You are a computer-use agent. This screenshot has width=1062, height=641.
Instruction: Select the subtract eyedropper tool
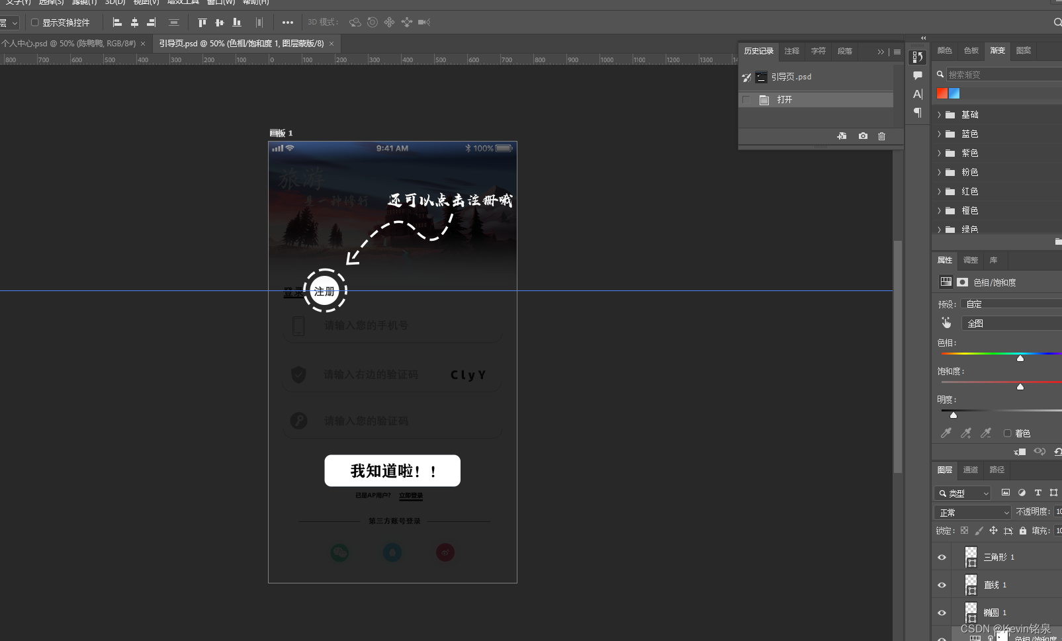click(x=987, y=433)
